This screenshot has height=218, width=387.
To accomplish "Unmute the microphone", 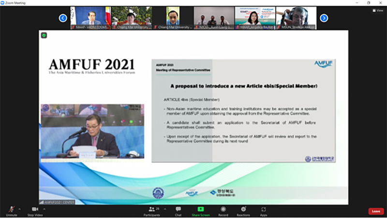I will tap(11, 211).
